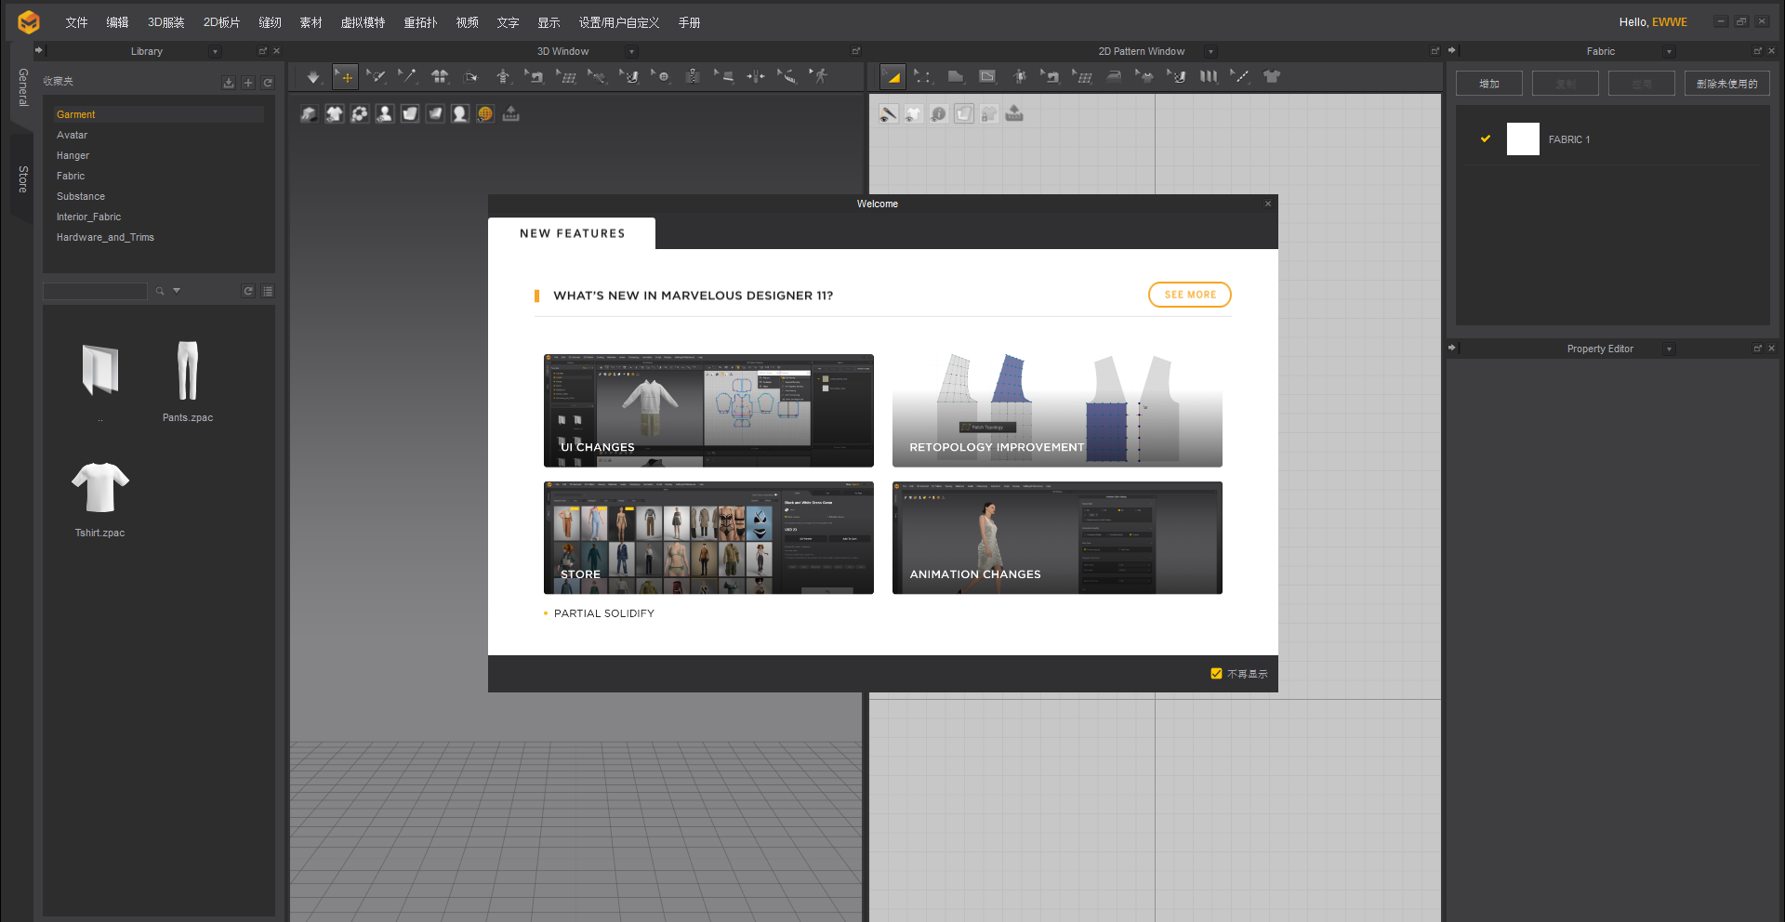This screenshot has width=1785, height=922.
Task: Click the orange globe texture icon
Action: tap(485, 114)
